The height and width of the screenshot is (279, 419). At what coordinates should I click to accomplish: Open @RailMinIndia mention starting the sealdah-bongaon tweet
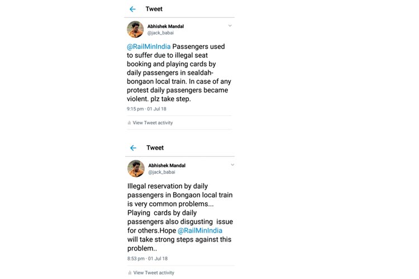149,47
